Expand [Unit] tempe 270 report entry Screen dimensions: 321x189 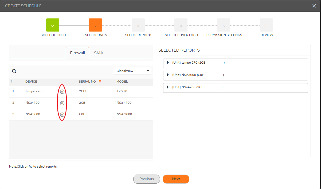(x=168, y=63)
